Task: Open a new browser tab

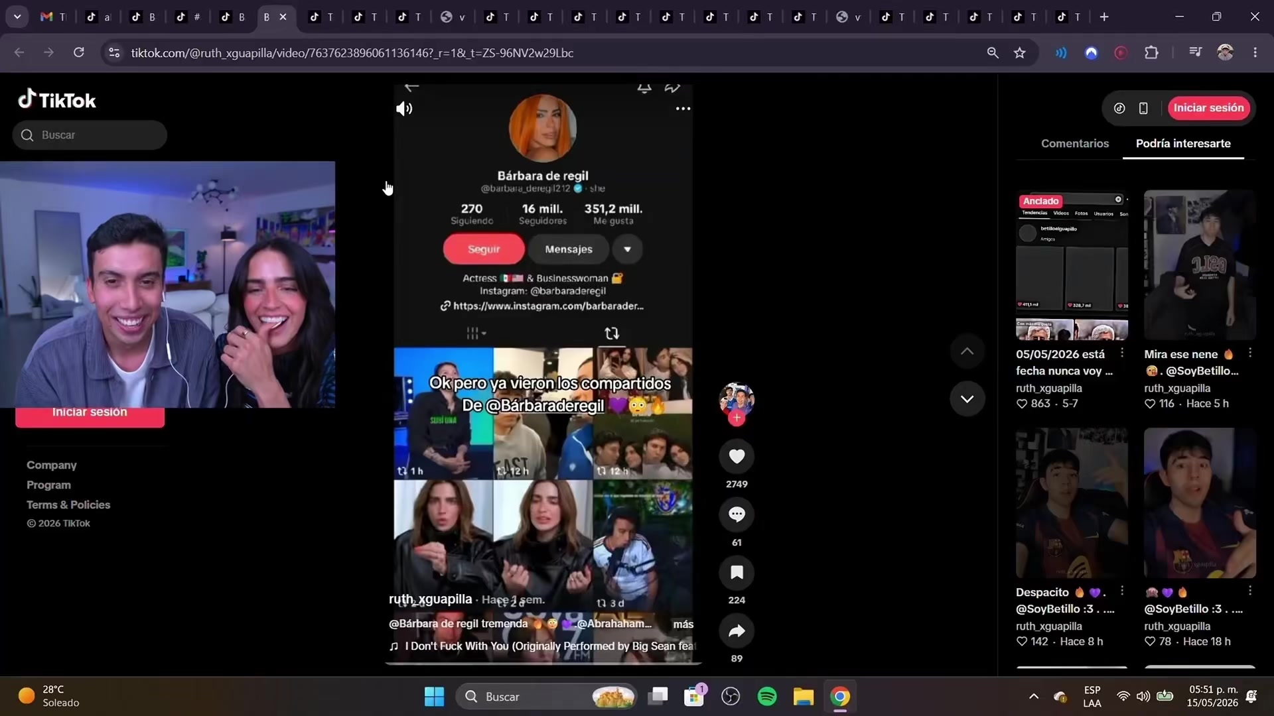Action: 1104,17
